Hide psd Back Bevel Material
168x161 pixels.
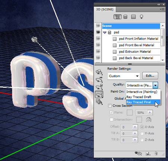(98, 58)
